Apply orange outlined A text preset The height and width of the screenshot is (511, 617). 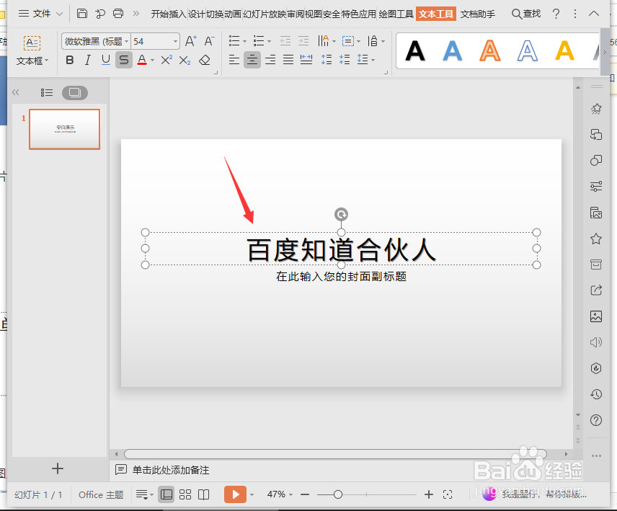click(490, 51)
